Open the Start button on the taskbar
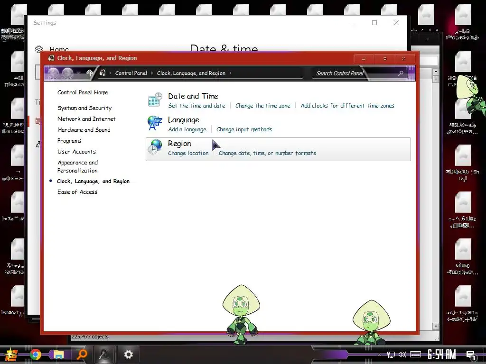Image resolution: width=486 pixels, height=364 pixels. 10,355
